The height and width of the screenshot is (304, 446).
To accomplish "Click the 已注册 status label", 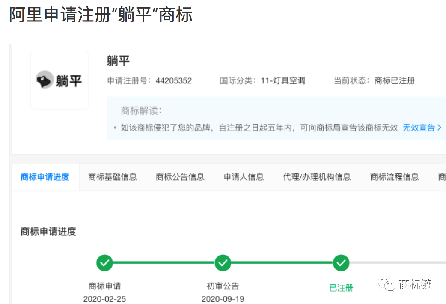I will click(341, 288).
